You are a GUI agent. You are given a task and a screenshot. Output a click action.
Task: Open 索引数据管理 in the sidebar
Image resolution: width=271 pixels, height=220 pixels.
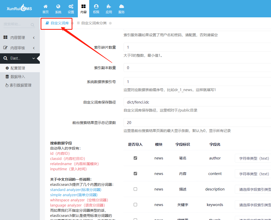tap(20, 85)
